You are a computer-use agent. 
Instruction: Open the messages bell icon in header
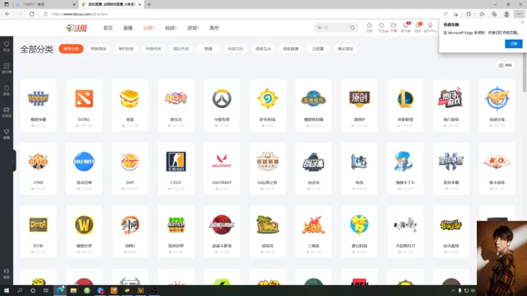(x=418, y=27)
